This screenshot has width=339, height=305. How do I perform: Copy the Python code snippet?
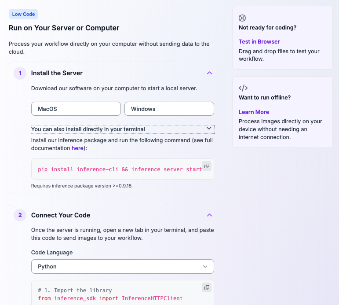tap(207, 287)
